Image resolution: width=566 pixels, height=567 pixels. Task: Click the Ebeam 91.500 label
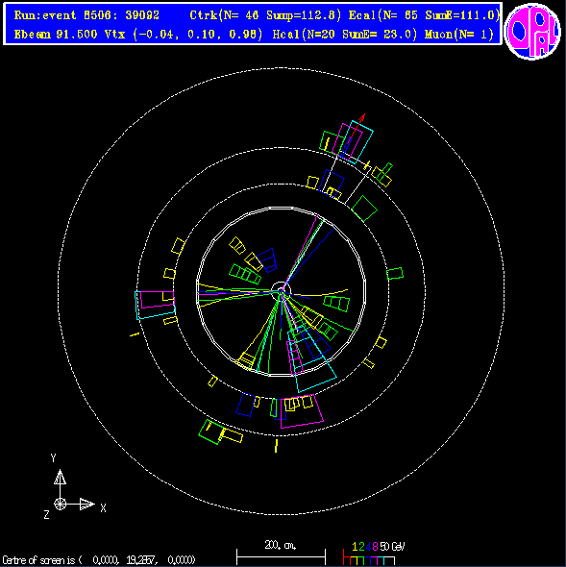[56, 35]
